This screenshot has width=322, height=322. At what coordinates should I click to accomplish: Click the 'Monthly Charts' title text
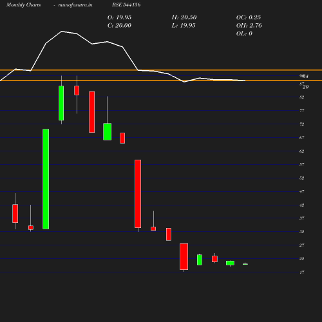(24, 5)
